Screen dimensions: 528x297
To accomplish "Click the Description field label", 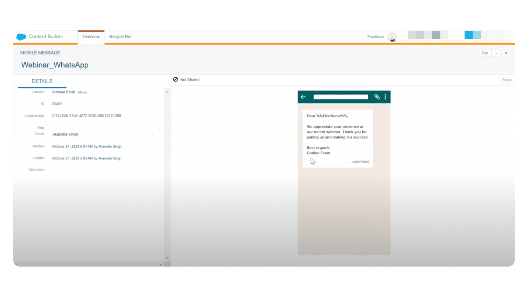I will point(37,170).
